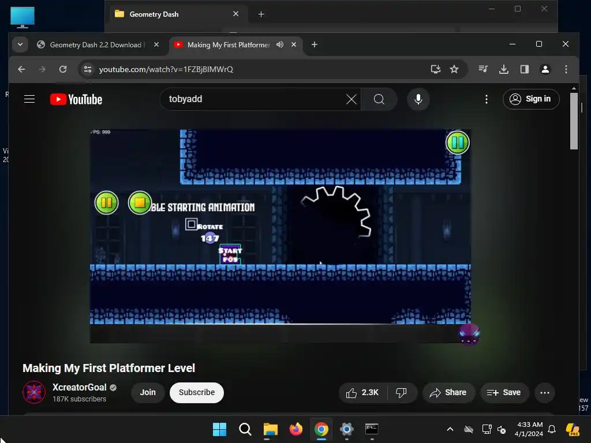Go forward in Chrome
591x443 pixels.
(42, 69)
